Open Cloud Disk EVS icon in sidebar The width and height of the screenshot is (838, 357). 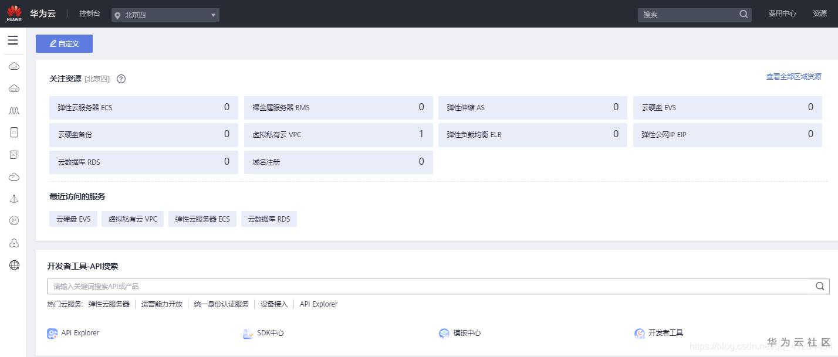pos(14,132)
